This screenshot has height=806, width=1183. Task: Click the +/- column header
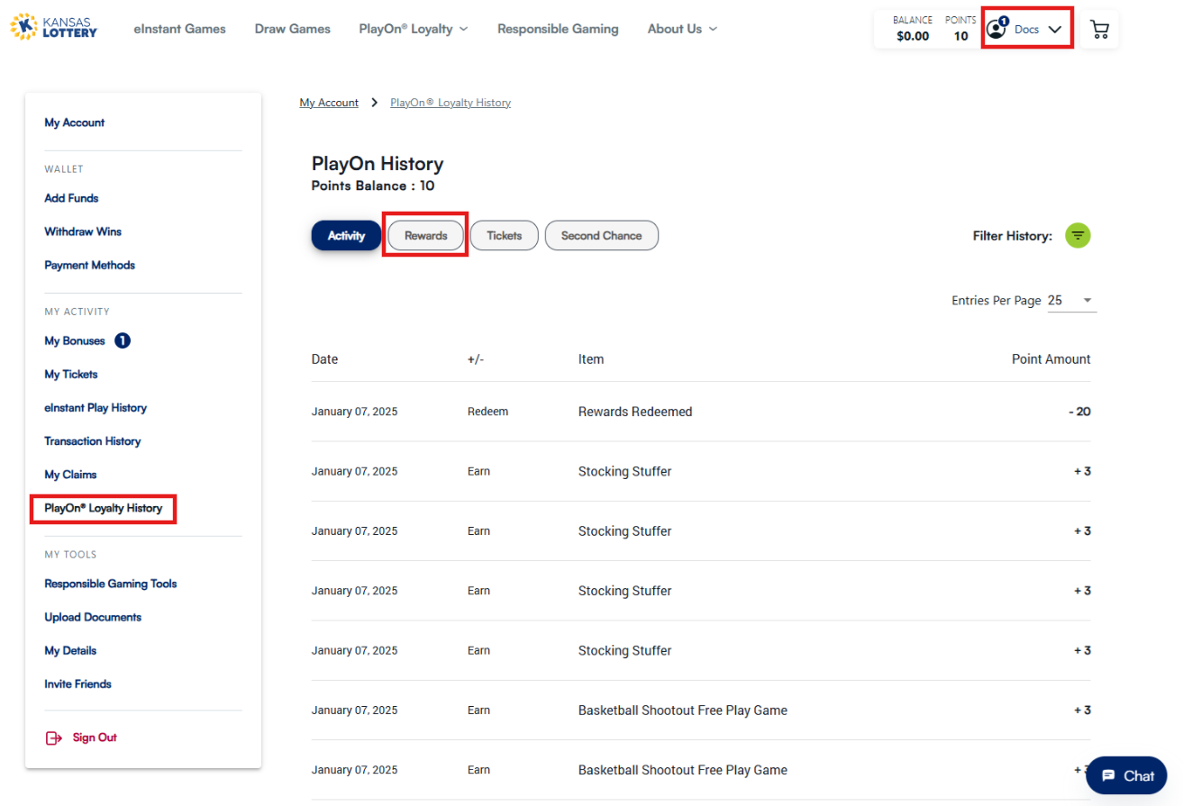pyautogui.click(x=476, y=359)
